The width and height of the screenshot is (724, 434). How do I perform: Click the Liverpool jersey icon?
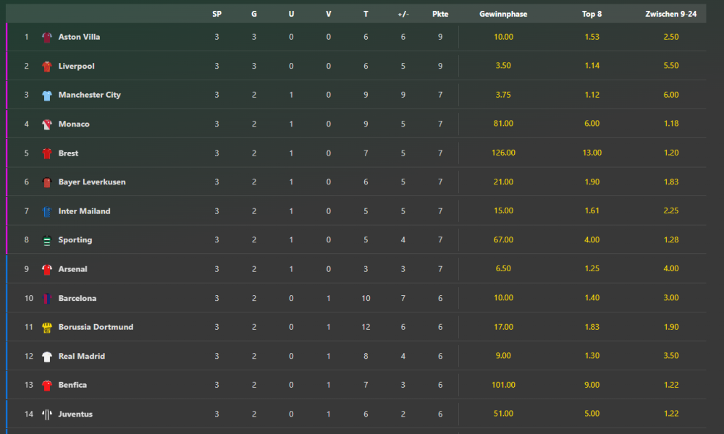(x=47, y=67)
